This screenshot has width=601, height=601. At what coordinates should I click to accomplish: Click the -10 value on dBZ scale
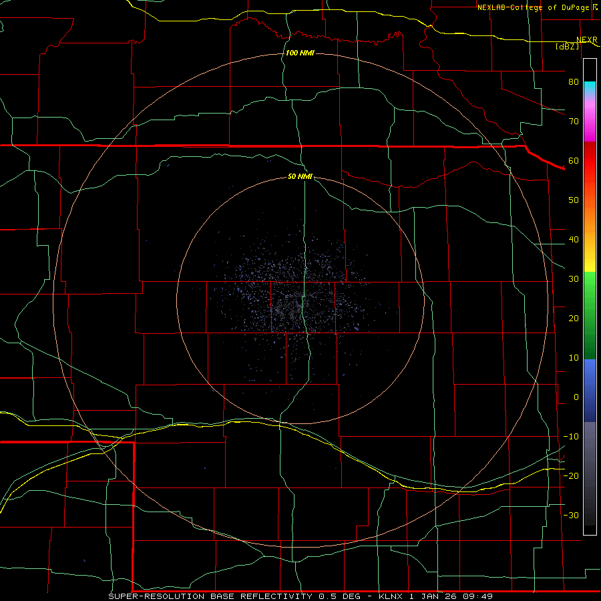coord(571,437)
